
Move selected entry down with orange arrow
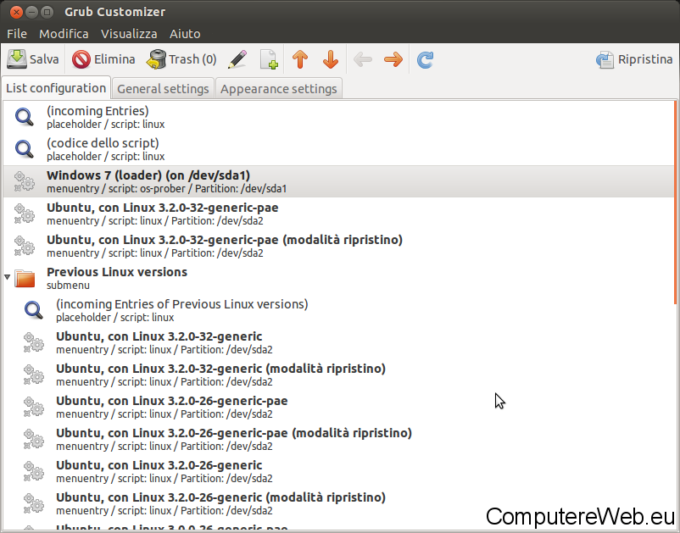coord(331,59)
